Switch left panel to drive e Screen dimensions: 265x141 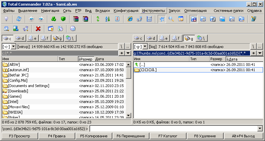point(32,38)
